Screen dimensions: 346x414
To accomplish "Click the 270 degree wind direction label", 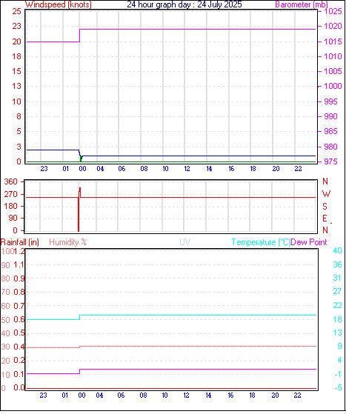I will (x=11, y=194).
